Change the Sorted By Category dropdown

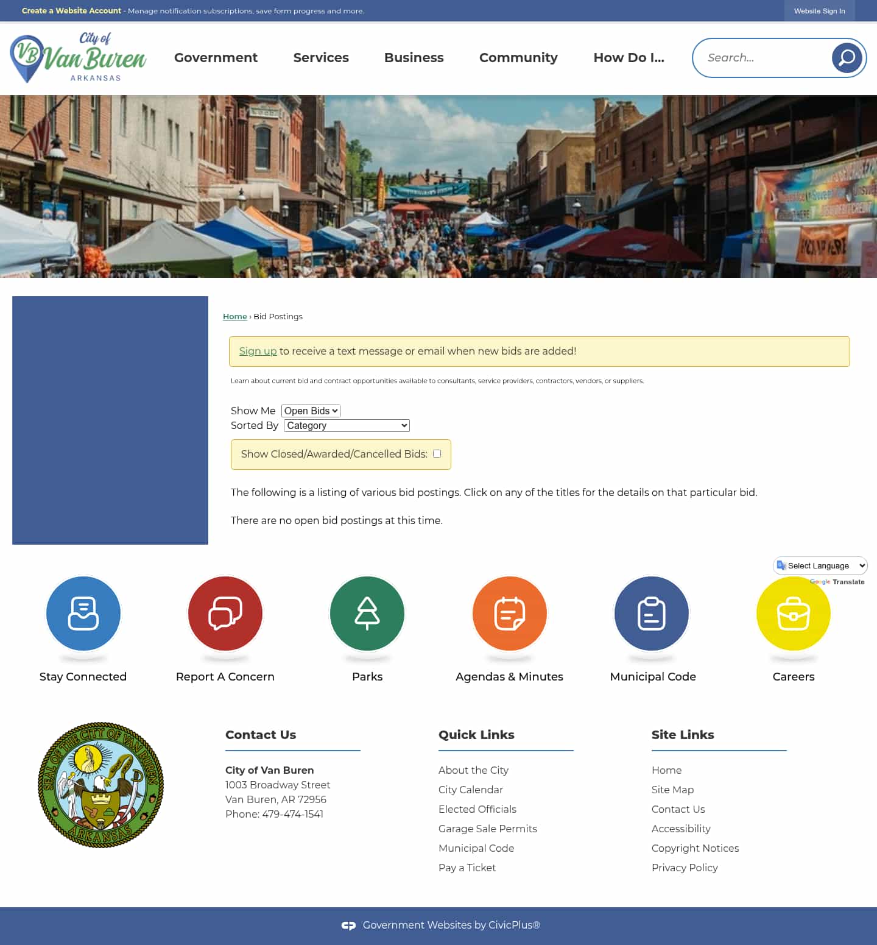[x=346, y=425]
